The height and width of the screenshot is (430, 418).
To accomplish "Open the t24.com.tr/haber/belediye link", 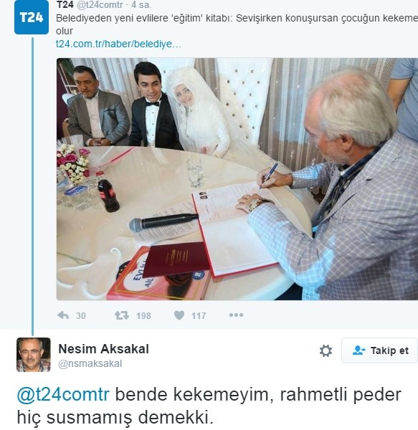I will coord(118,44).
